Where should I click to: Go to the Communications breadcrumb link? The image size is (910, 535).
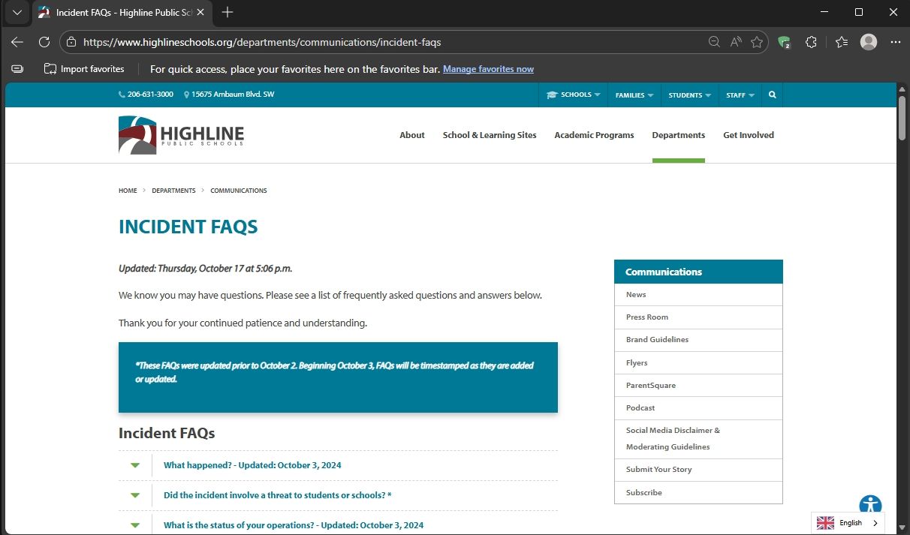pyautogui.click(x=239, y=191)
